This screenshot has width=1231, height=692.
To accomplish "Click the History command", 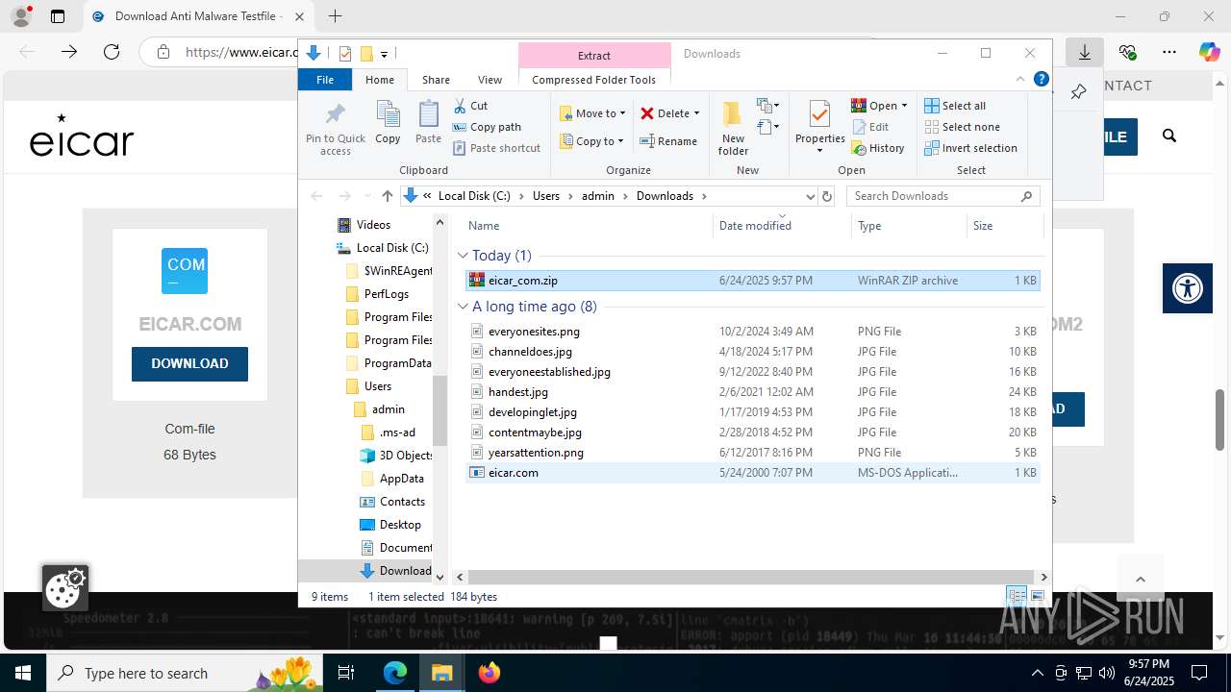I will pyautogui.click(x=878, y=148).
